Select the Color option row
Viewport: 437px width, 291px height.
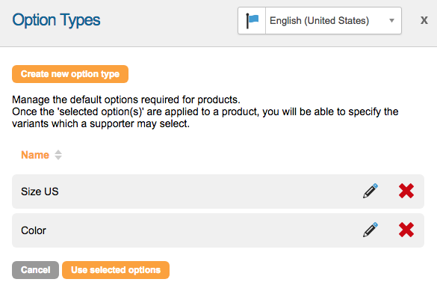[218, 230]
